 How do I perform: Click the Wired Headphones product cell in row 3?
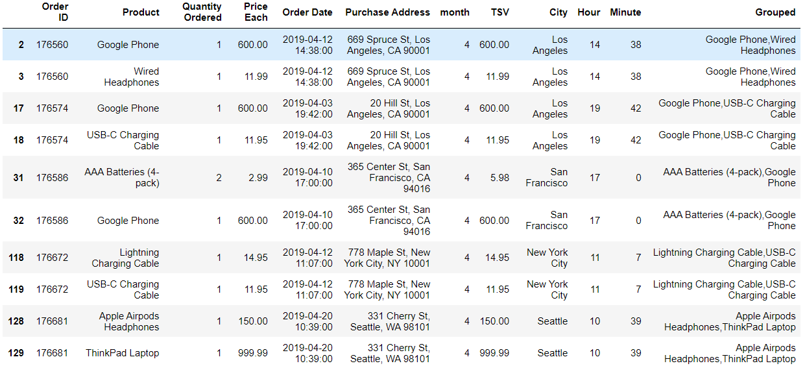132,77
